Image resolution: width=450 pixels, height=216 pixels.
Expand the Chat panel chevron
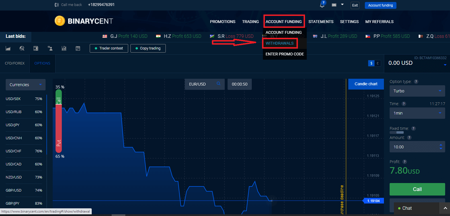point(445,208)
